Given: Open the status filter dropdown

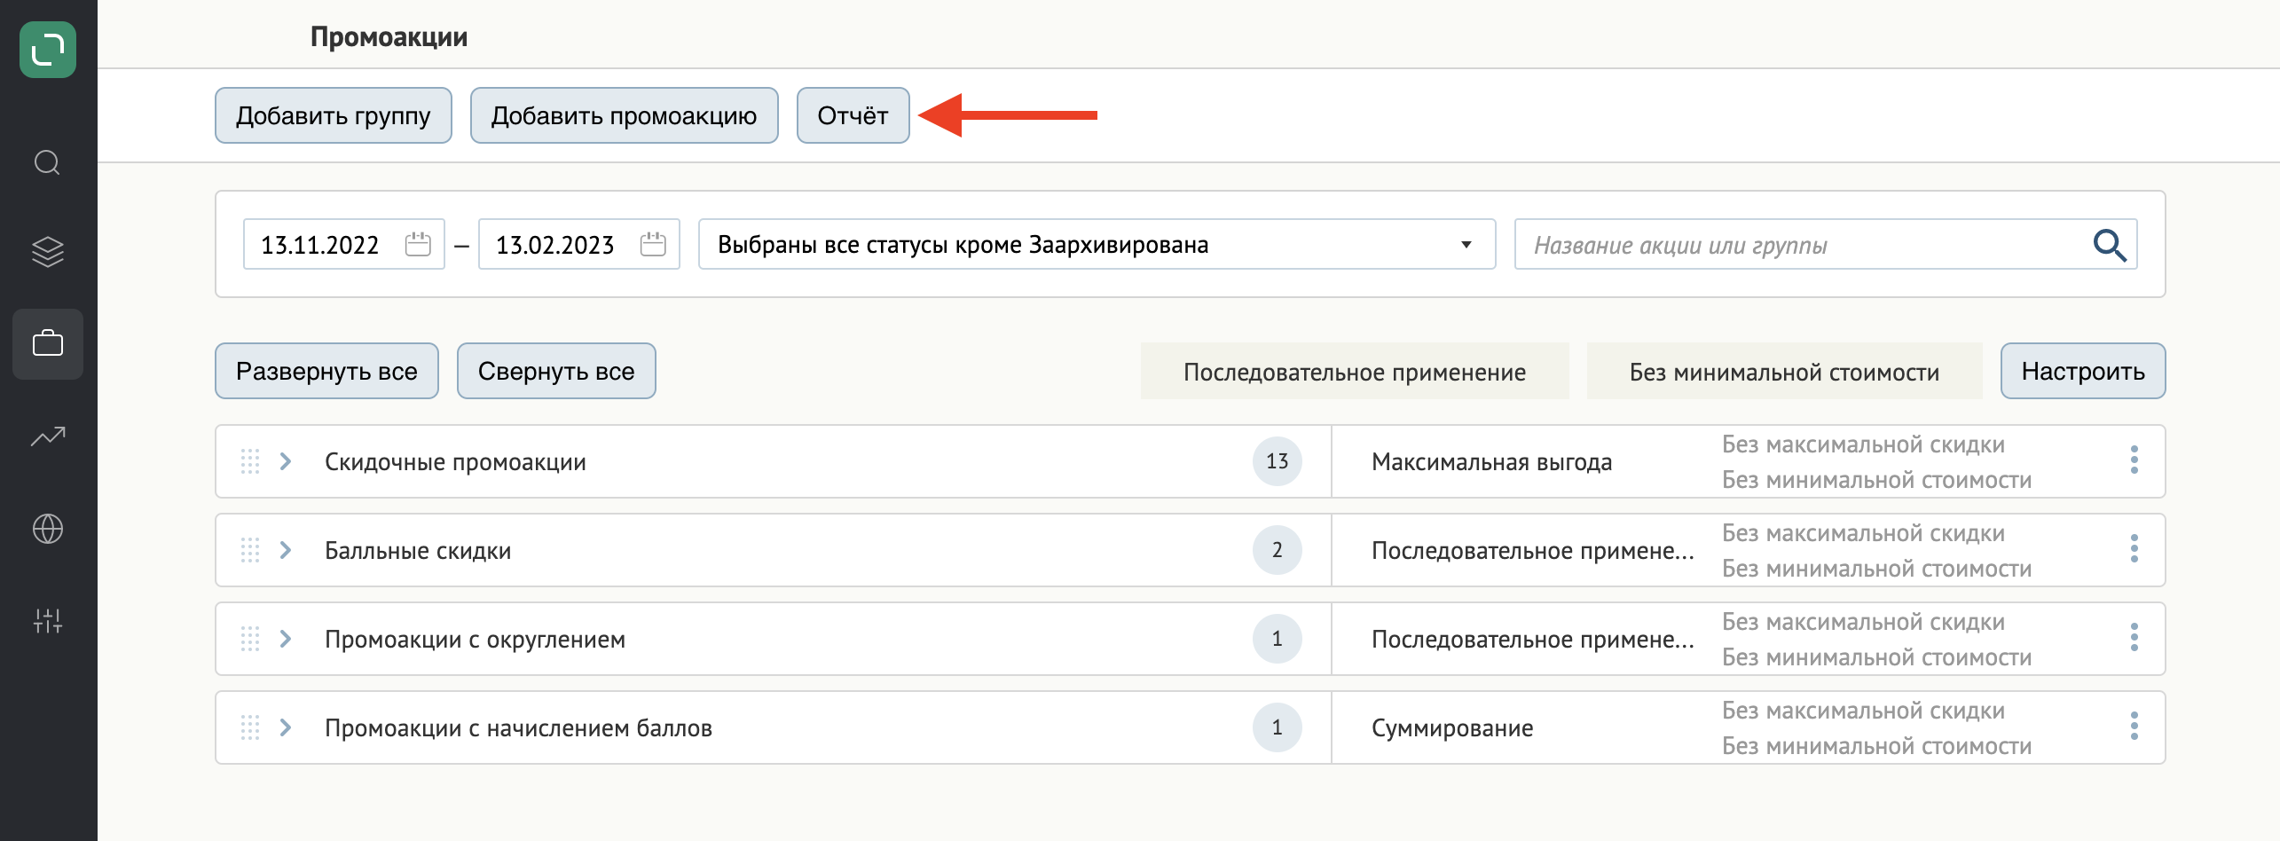Looking at the screenshot, I should tap(1097, 244).
